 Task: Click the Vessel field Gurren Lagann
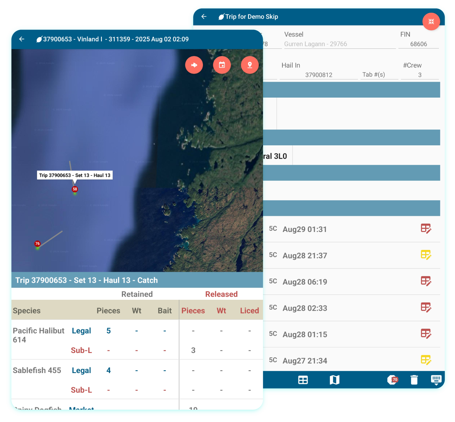pos(339,44)
